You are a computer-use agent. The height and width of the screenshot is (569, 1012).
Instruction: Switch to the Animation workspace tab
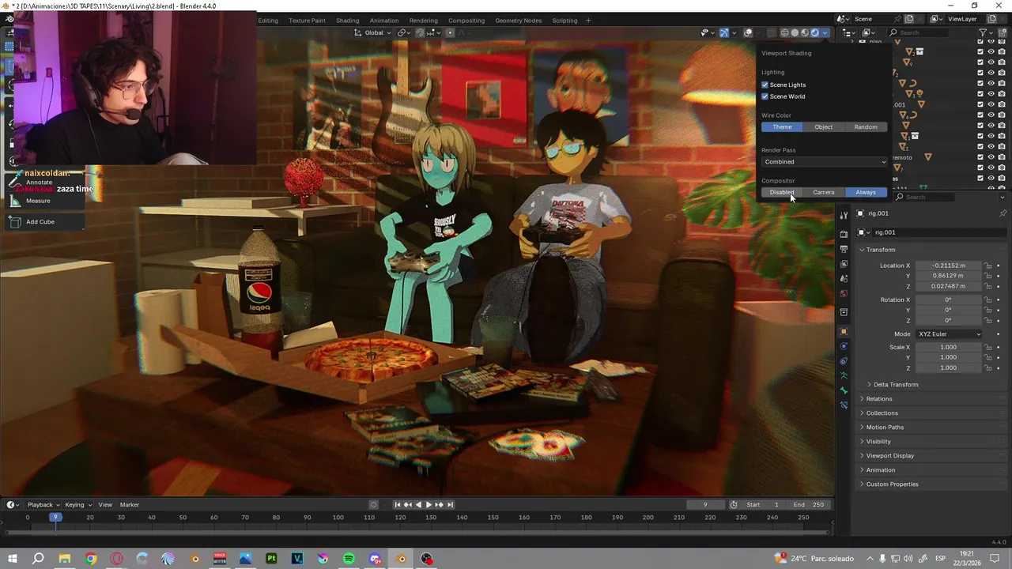[384, 21]
